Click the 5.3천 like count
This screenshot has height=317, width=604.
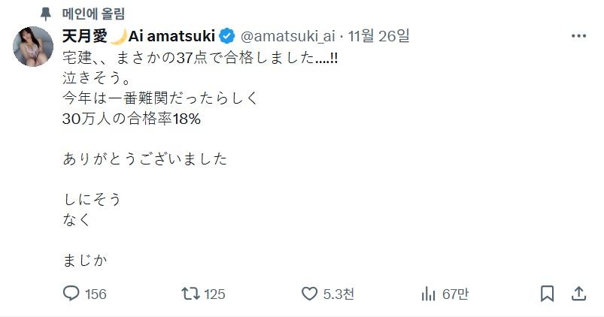click(338, 294)
